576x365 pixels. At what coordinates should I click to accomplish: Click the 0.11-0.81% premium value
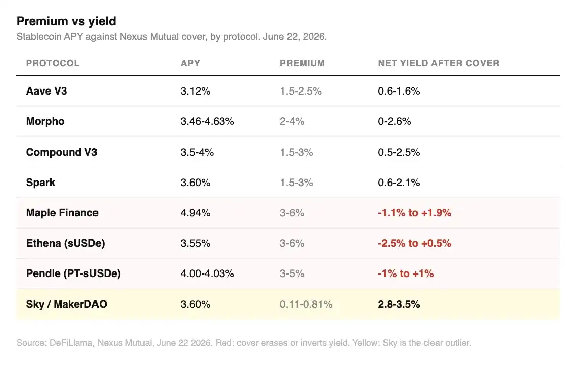(x=306, y=304)
